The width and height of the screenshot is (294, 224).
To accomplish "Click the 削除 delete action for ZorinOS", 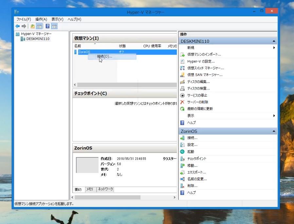I will click(x=192, y=186).
